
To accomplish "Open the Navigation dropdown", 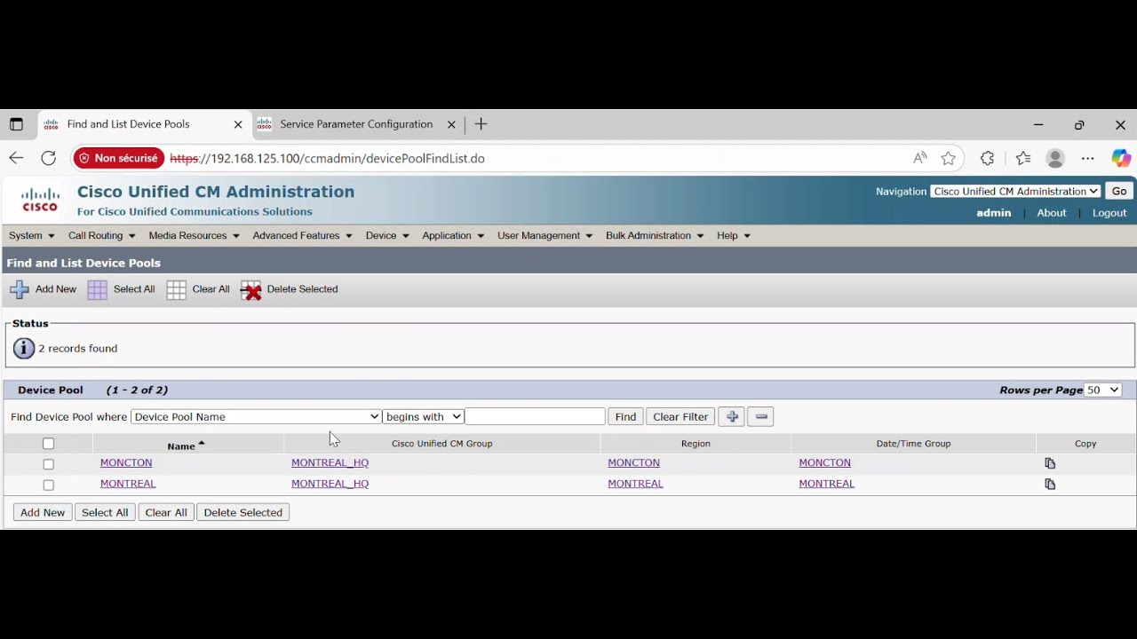I will [1016, 192].
